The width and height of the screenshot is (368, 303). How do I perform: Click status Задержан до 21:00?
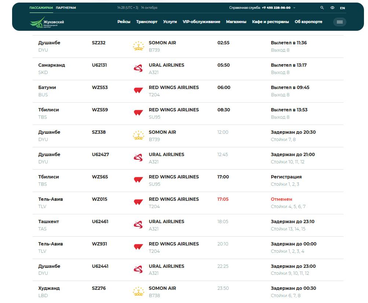tap(292, 155)
